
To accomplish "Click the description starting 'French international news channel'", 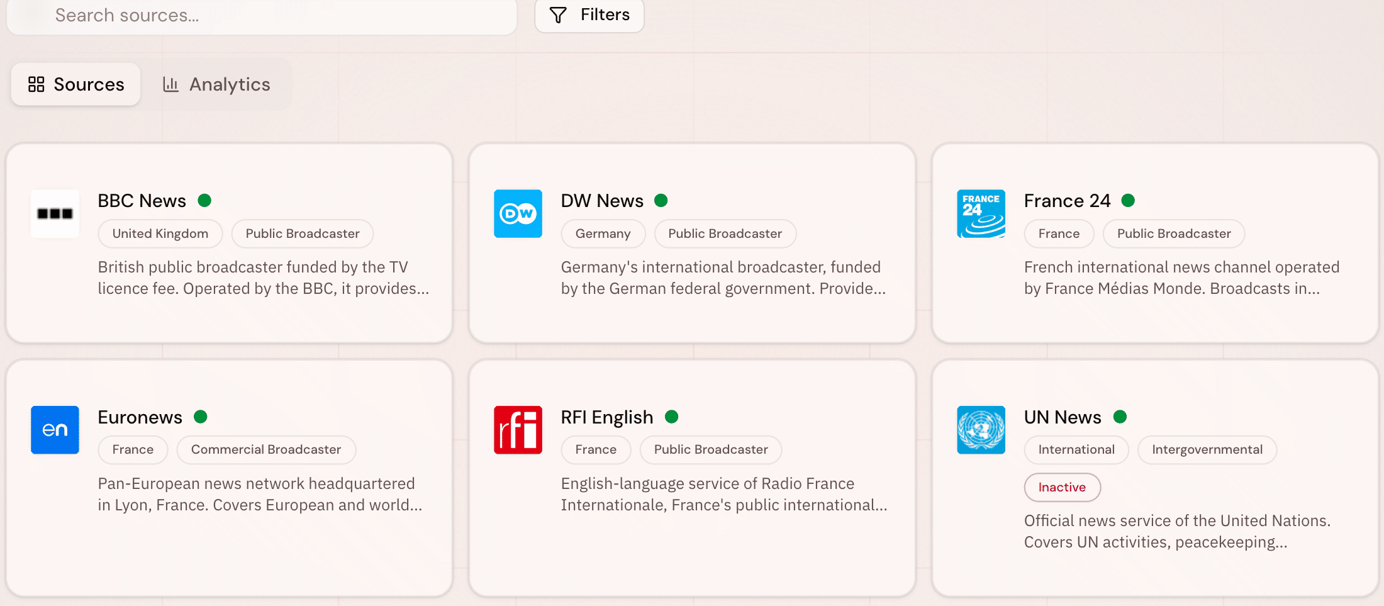I will pos(1181,278).
